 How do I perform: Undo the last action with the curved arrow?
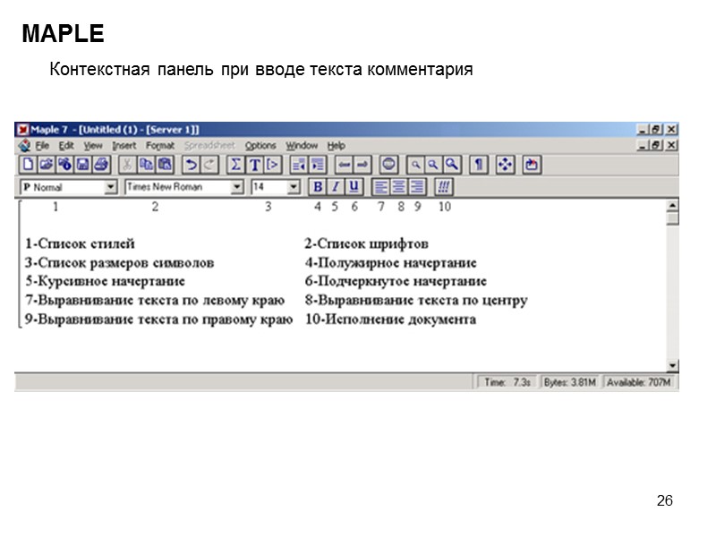pos(191,165)
